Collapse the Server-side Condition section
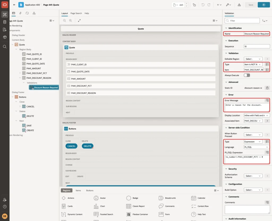This screenshot has height=221, width=272. tap(226, 128)
